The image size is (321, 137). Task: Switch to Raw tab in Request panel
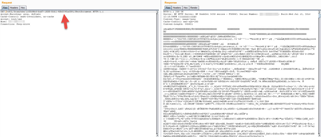(5, 7)
